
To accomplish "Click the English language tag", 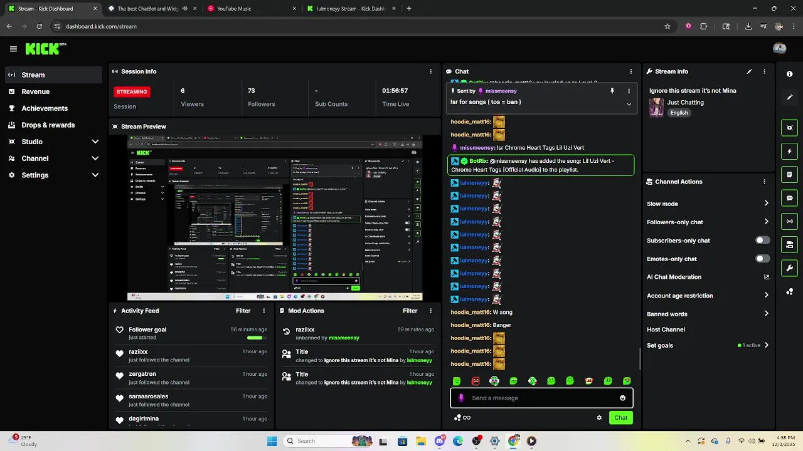I will [x=679, y=113].
